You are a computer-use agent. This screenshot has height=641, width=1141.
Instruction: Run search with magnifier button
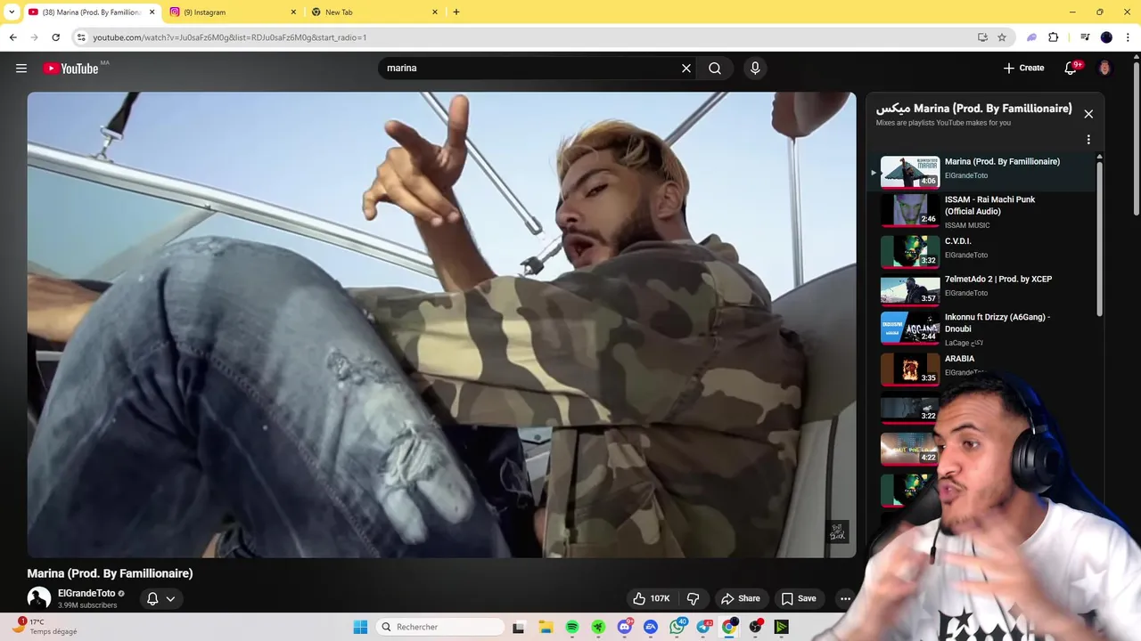(x=715, y=68)
